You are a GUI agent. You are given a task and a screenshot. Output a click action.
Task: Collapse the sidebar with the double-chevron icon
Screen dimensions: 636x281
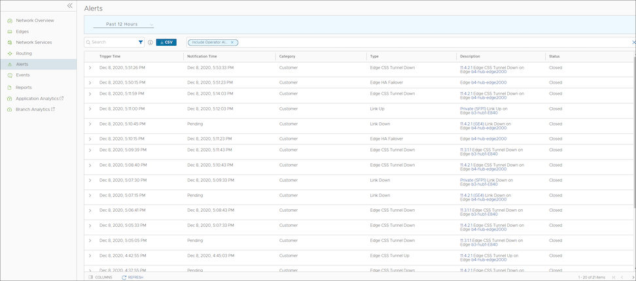click(70, 5)
